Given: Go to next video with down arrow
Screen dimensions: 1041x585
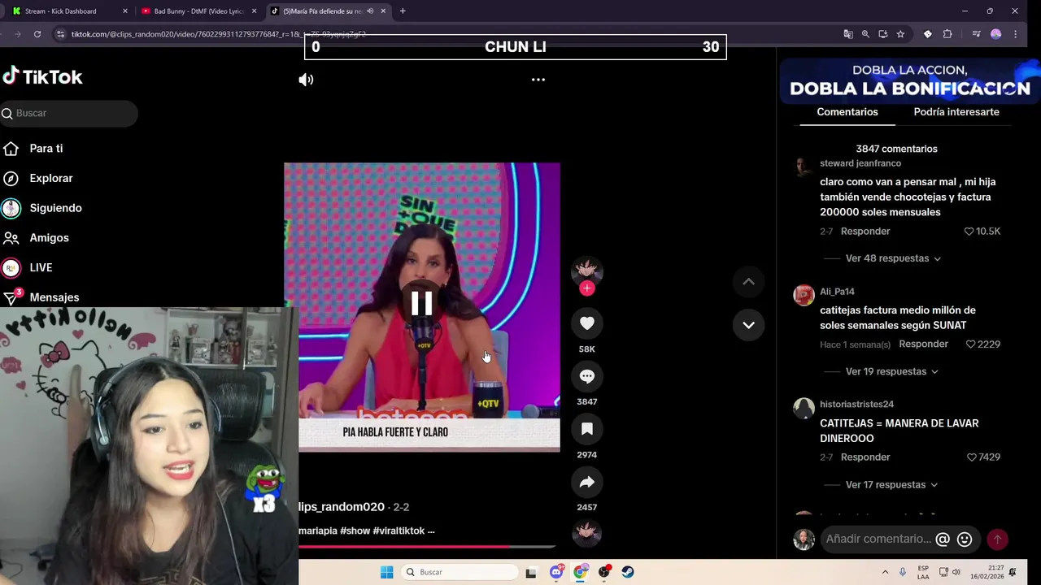Looking at the screenshot, I should click(748, 325).
